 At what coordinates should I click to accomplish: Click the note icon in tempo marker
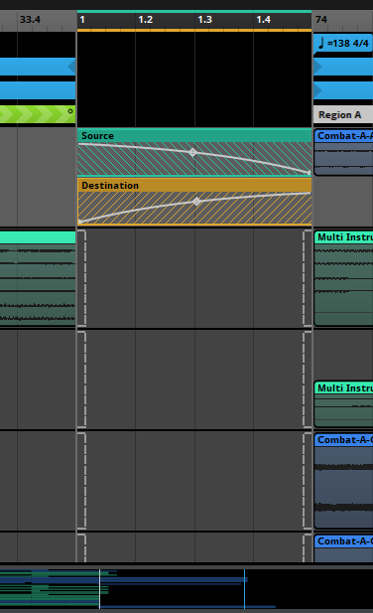tap(321, 43)
